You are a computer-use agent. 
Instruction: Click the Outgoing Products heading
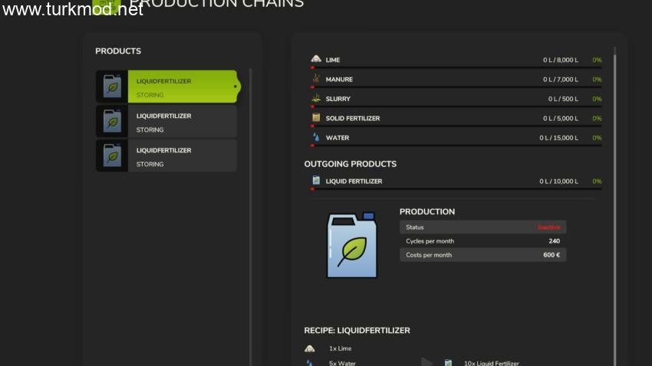[x=350, y=164]
